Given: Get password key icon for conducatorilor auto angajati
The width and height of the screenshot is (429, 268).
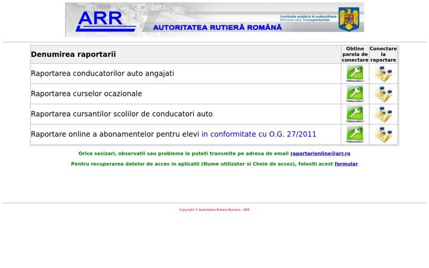Looking at the screenshot, I should (355, 73).
